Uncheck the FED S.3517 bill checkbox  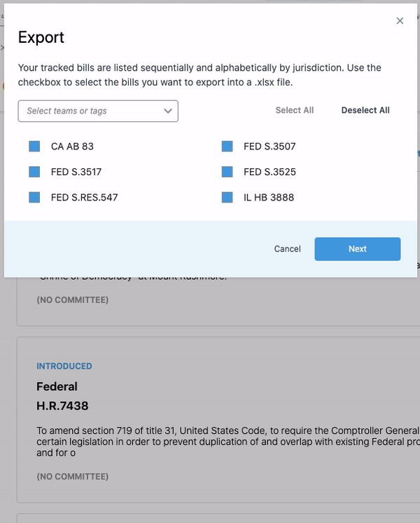point(34,172)
